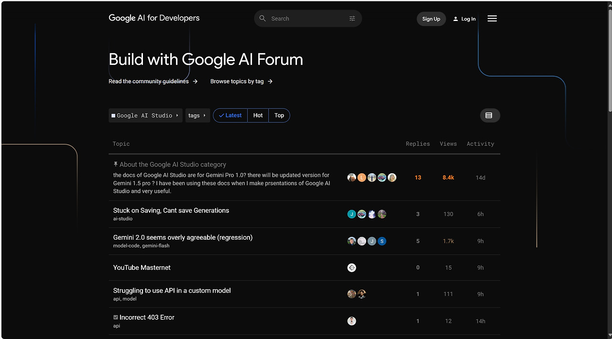Switch to the Top tab

(279, 116)
